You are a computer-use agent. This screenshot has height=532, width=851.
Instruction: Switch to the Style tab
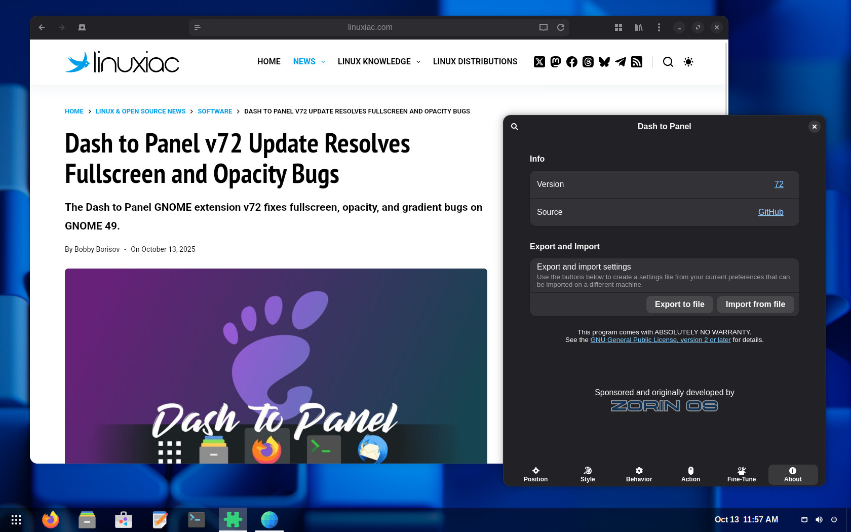pyautogui.click(x=588, y=474)
